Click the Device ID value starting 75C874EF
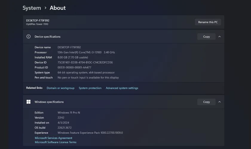 click(85, 63)
